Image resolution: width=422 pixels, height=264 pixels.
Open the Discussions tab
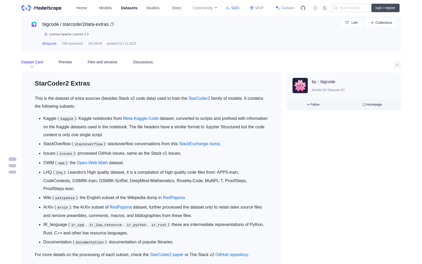(143, 62)
